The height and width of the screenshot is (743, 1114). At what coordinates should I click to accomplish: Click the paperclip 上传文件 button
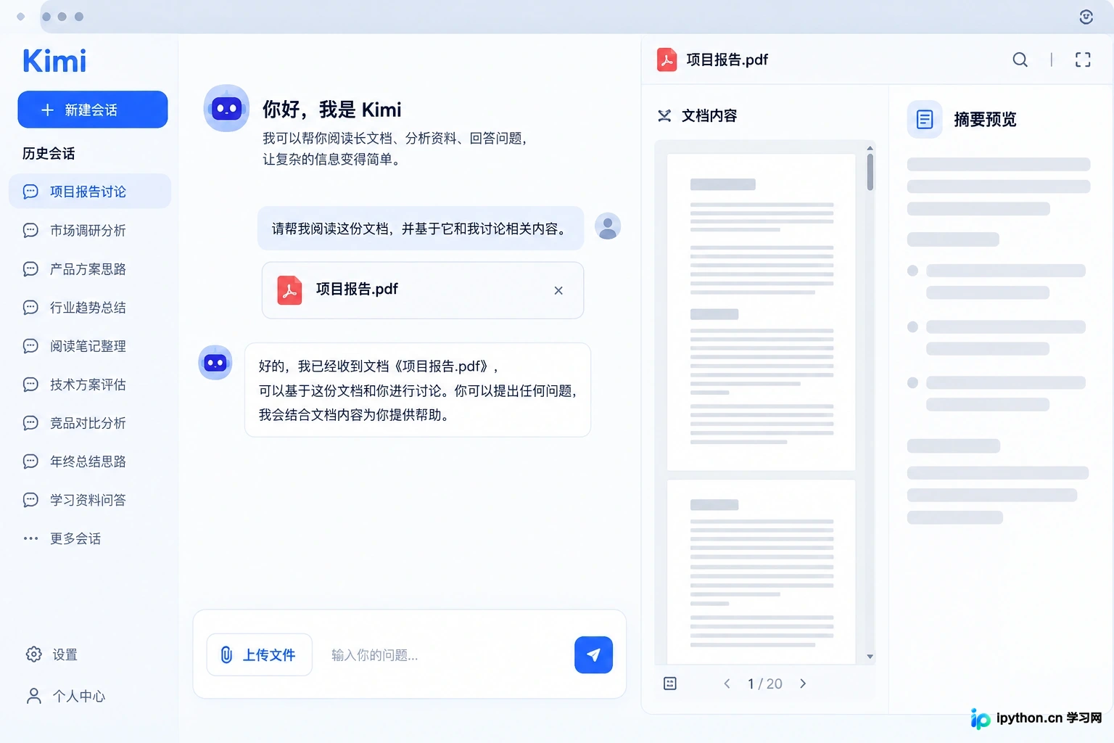coord(260,654)
